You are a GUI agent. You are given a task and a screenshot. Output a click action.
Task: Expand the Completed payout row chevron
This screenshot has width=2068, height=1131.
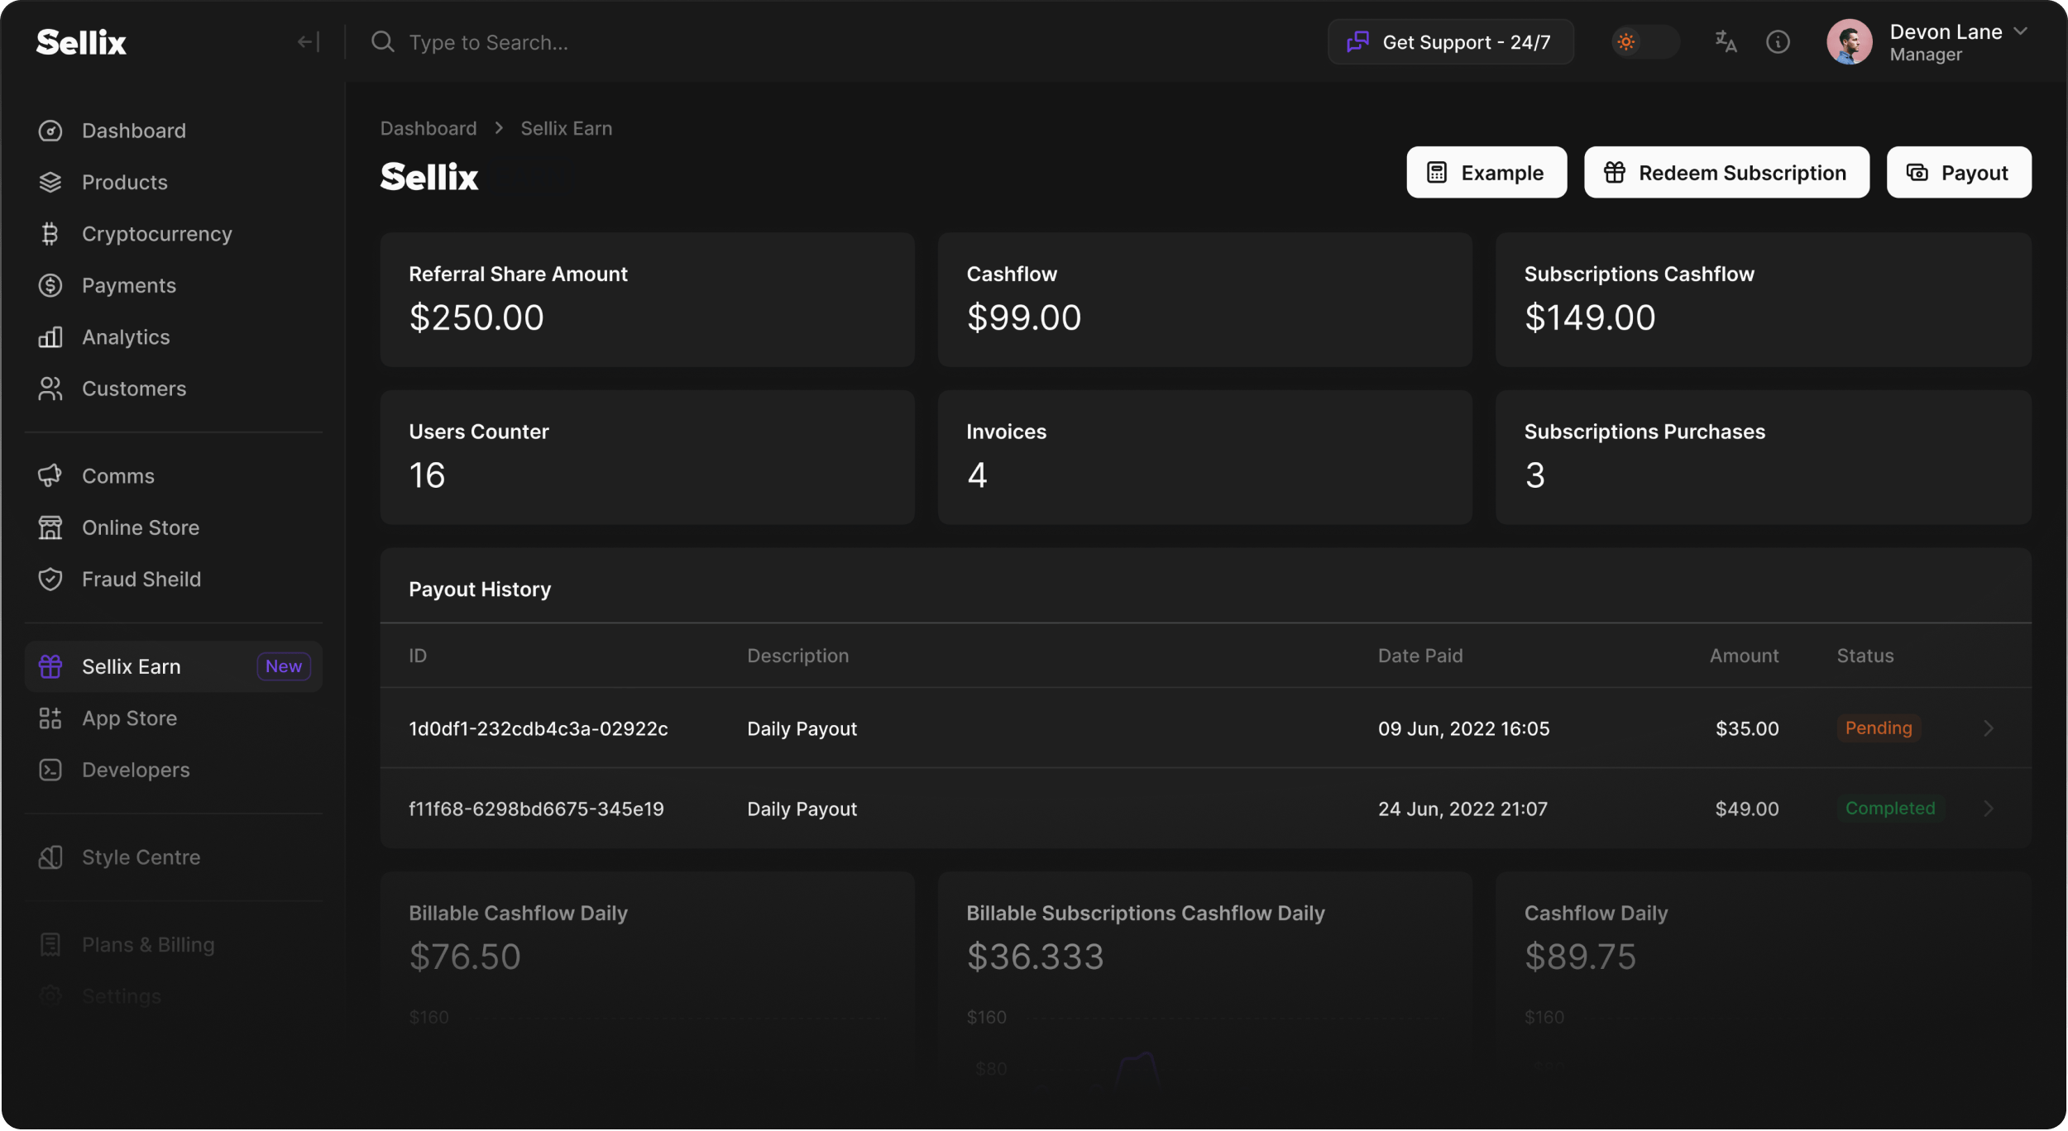click(1989, 809)
